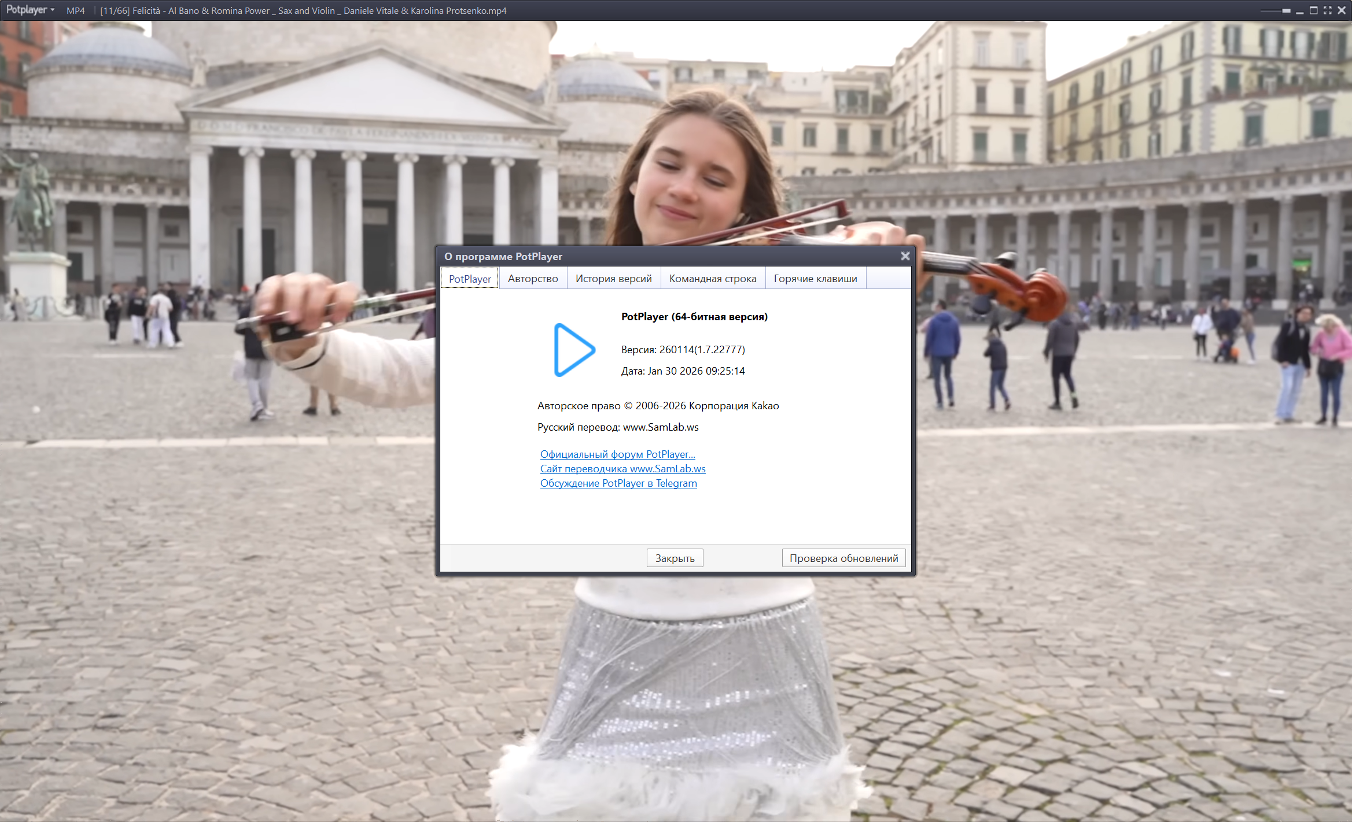This screenshot has height=822, width=1352.
Task: Click the MP4 format label in title bar
Action: click(x=75, y=10)
